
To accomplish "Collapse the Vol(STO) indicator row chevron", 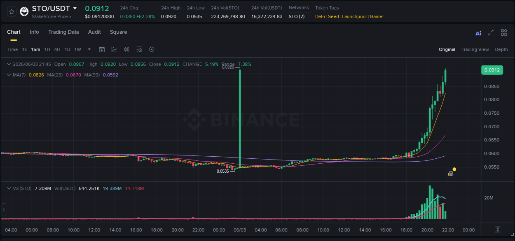I will pos(9,188).
